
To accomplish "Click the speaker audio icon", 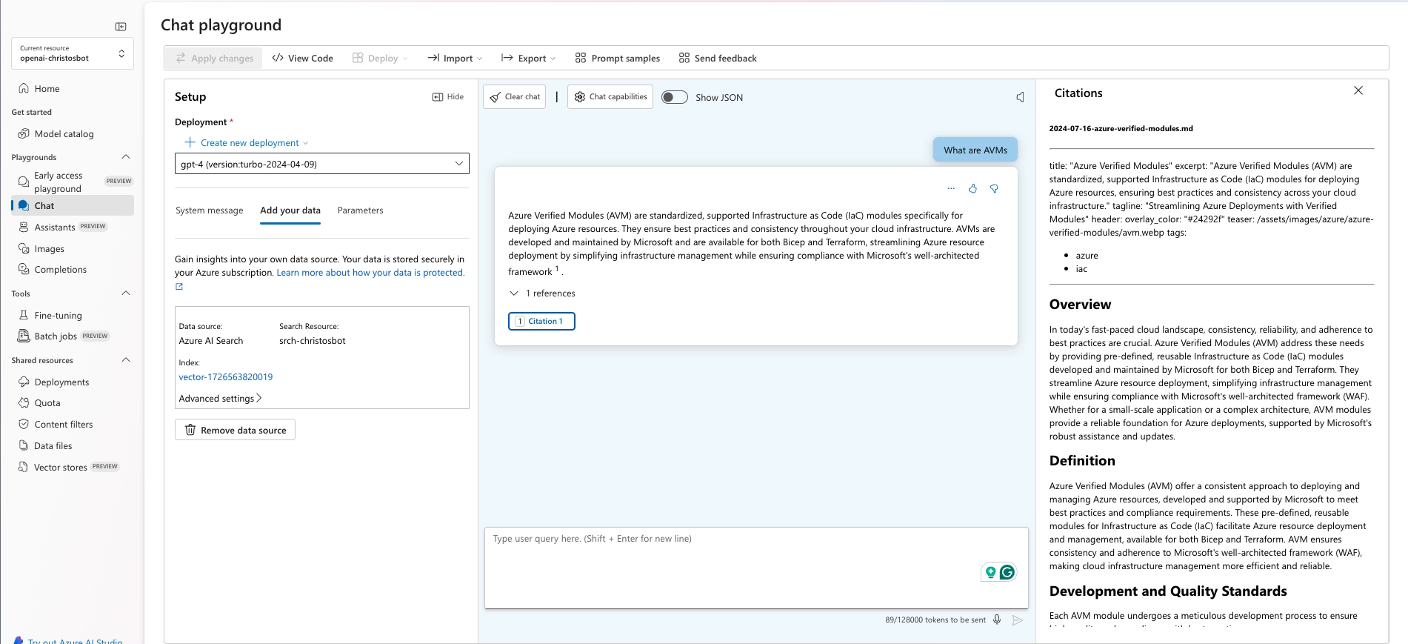I will [x=1020, y=97].
